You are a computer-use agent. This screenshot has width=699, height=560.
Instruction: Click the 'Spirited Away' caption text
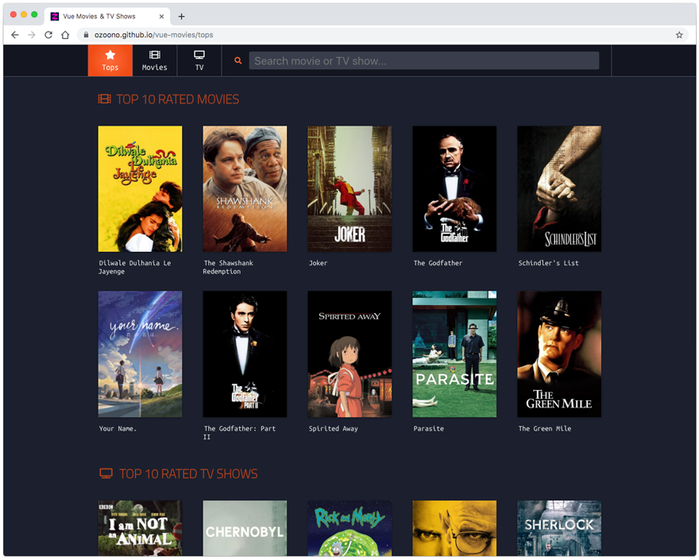coord(334,428)
